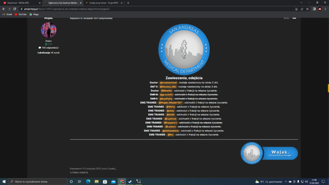The image size is (329, 185).
Task: Open the Windows Start menu
Action: (4, 181)
